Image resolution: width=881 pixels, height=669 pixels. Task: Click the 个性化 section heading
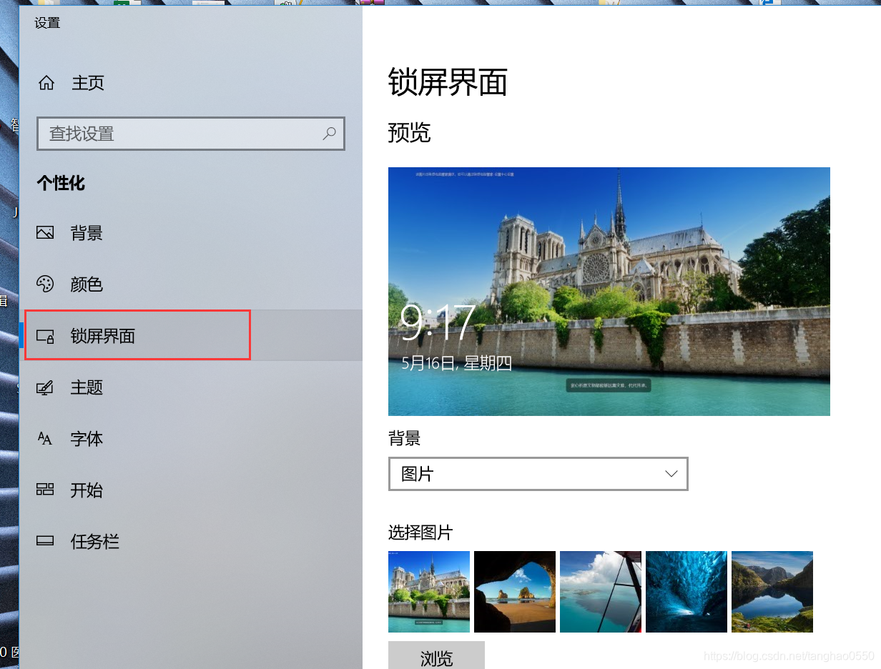tap(61, 183)
